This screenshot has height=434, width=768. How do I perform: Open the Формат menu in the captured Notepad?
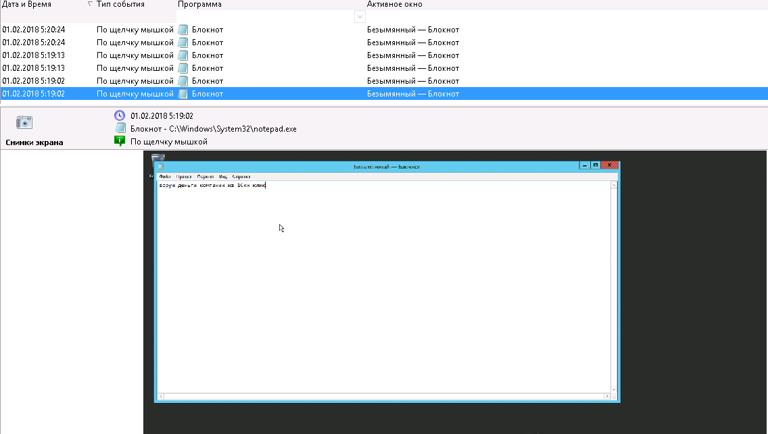(206, 176)
